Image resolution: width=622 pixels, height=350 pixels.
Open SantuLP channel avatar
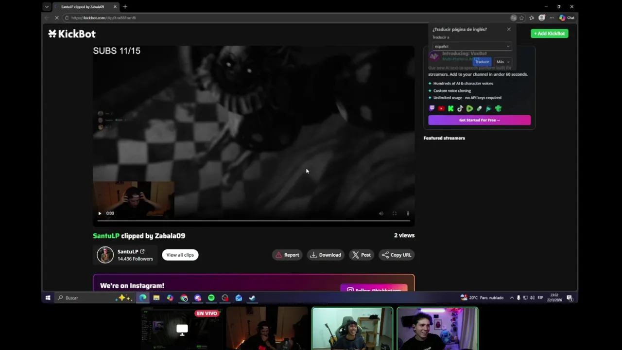click(105, 255)
